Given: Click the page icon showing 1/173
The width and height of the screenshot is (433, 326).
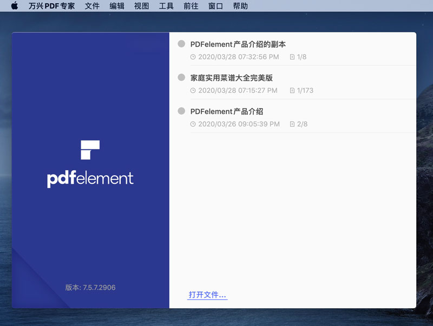Looking at the screenshot, I should (291, 91).
